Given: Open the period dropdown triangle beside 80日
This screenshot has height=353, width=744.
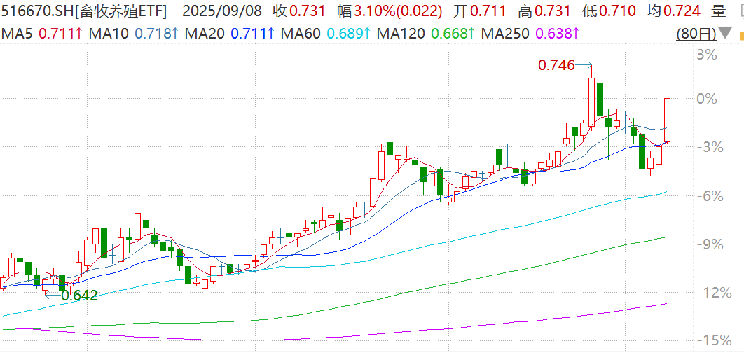Looking at the screenshot, I should [726, 34].
